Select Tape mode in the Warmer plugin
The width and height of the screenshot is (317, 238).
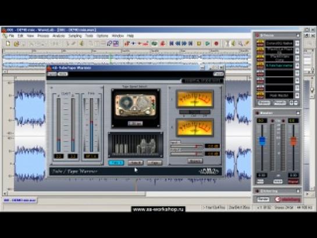point(155,162)
